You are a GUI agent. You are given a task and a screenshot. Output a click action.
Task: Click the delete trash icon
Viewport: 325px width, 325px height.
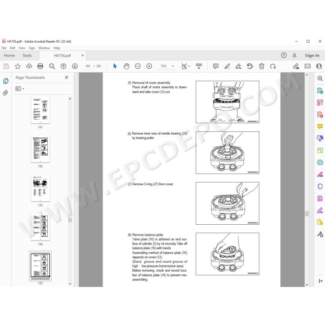261,66
